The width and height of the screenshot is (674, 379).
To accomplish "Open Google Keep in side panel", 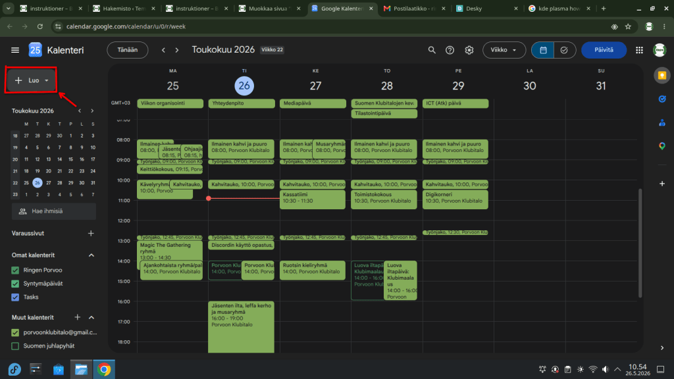I will pyautogui.click(x=662, y=76).
